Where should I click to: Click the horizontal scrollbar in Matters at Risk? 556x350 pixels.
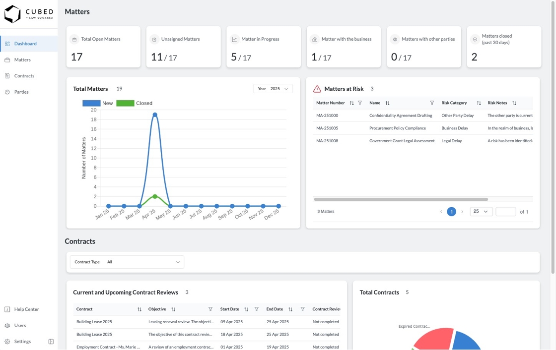(x=401, y=199)
